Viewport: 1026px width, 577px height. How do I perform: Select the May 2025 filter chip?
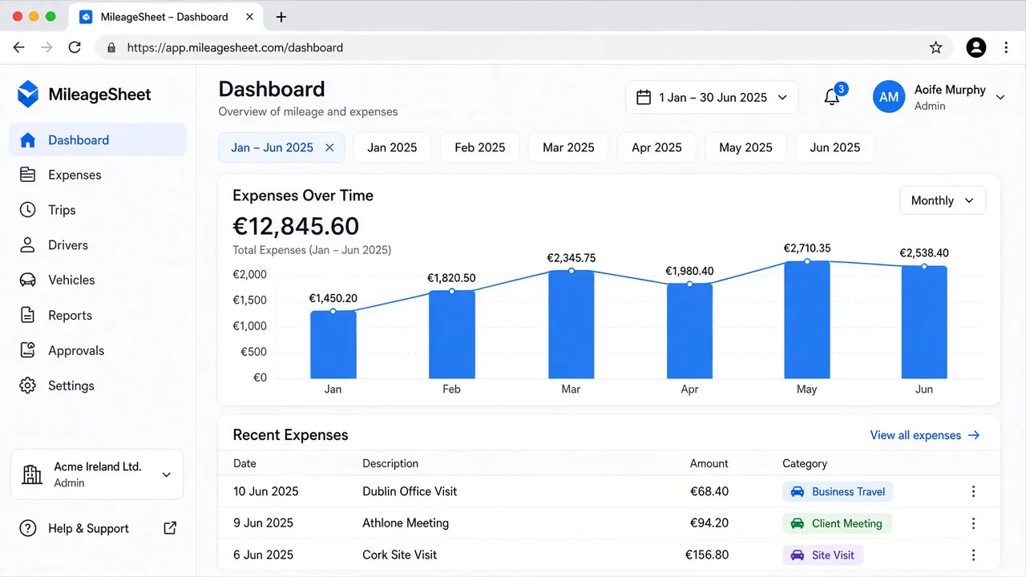[745, 147]
